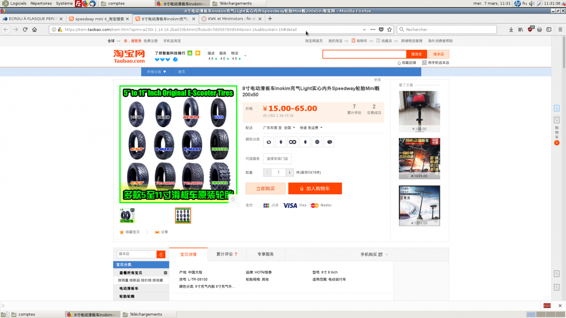566x318 pixels.
Task: Save the page to Pocket
Action: point(381,29)
